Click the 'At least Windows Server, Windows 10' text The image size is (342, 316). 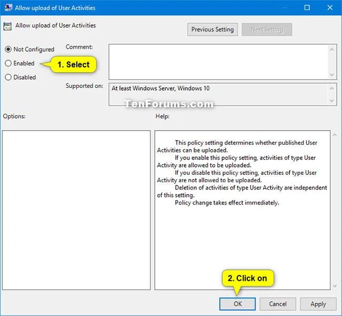click(160, 88)
